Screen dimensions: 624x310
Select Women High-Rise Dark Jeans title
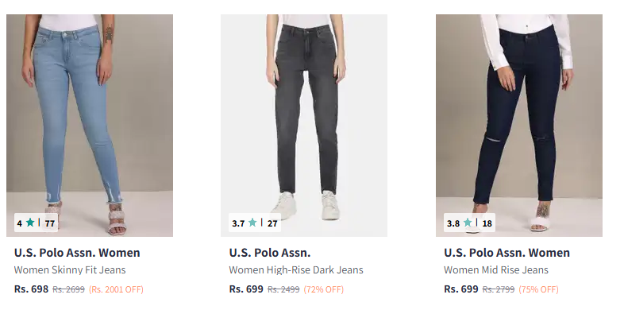coord(296,270)
